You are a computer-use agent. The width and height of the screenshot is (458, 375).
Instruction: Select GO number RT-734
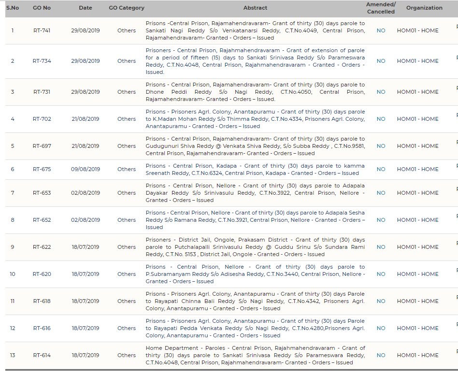pos(42,61)
